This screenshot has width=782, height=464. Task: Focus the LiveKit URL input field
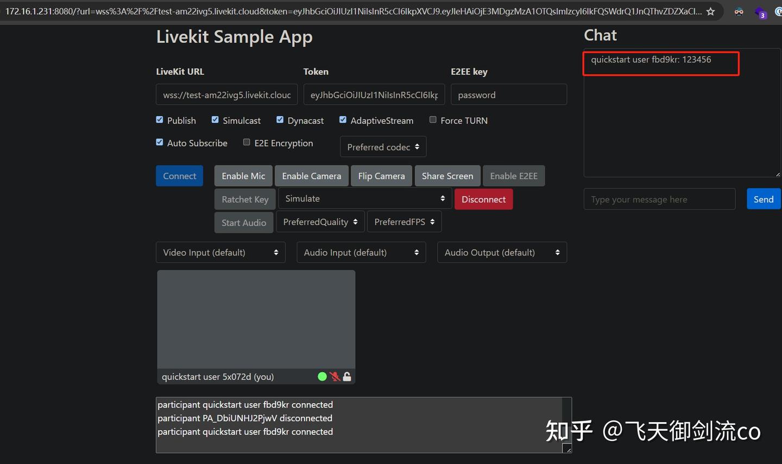226,94
